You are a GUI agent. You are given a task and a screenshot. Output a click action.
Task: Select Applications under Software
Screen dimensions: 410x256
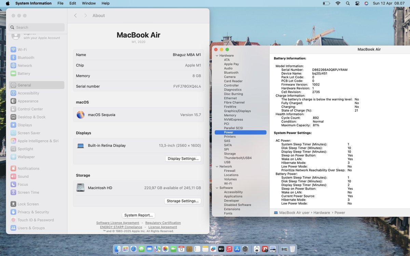(233, 196)
